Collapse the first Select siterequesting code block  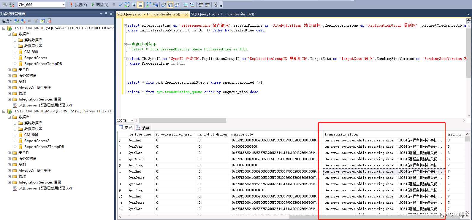125,25
